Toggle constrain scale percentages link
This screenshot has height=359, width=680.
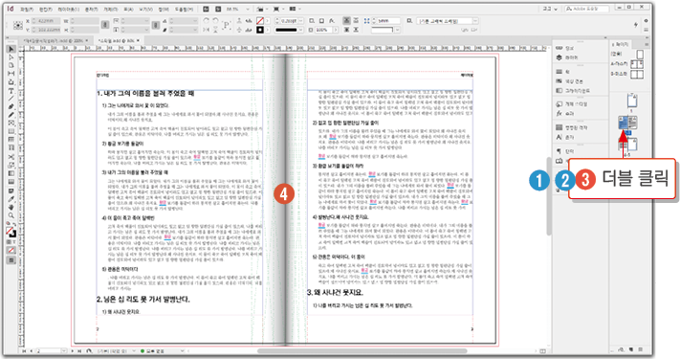pyautogui.click(x=156, y=25)
